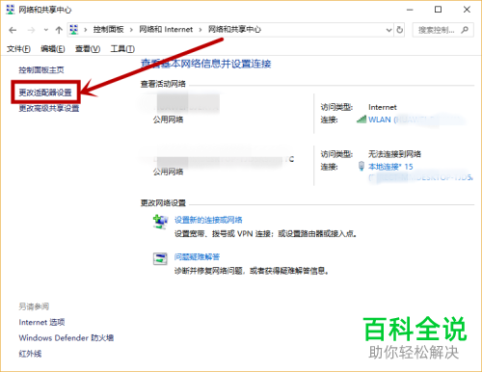Open the 工具(T) menu
Viewport: 482px width, 372px height.
[122, 49]
